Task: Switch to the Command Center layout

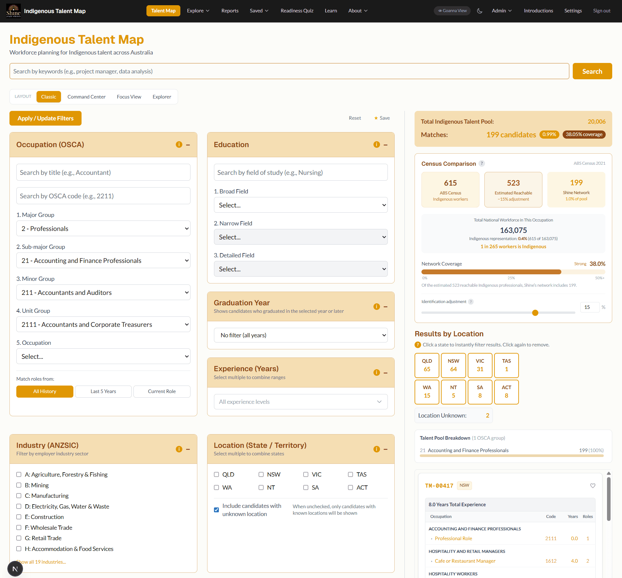Action: 86,97
